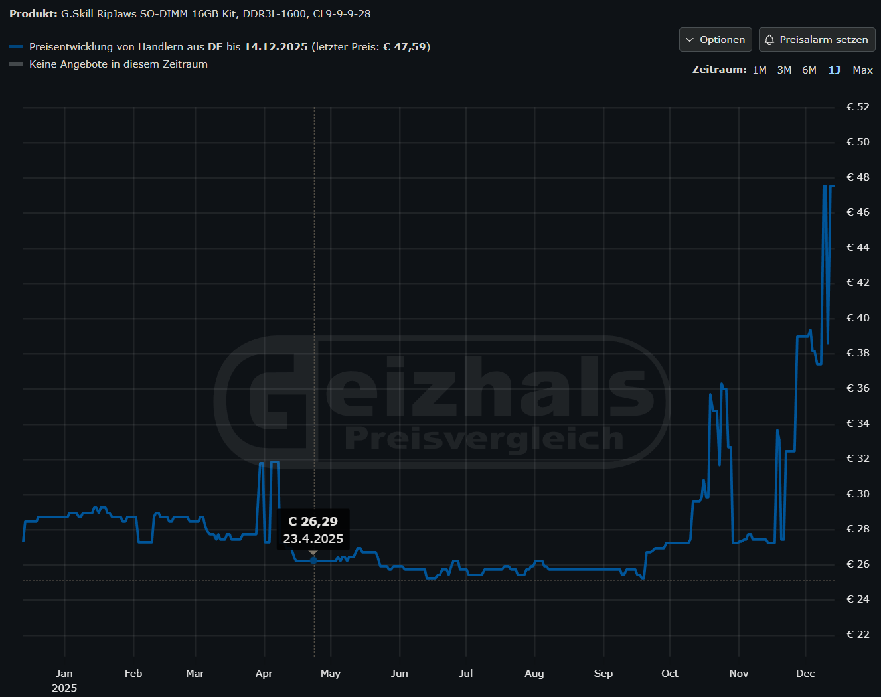Viewport: 881px width, 697px height.
Task: Click the Dec axis label
Action: coord(805,673)
